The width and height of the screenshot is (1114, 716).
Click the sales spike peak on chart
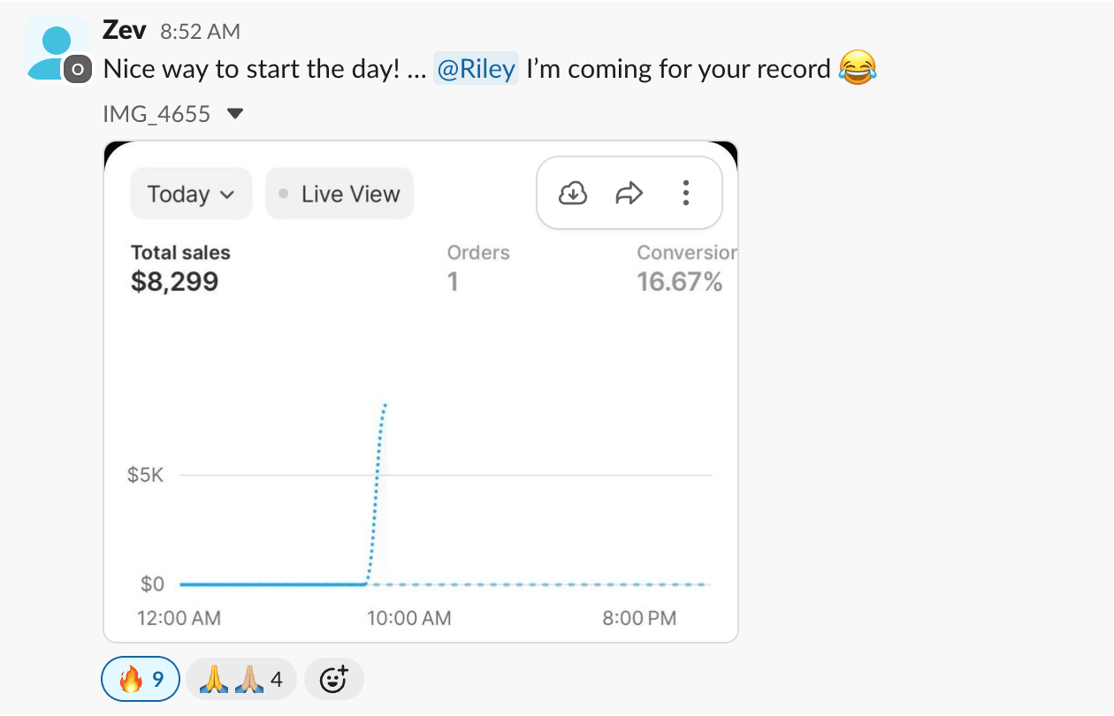(x=385, y=405)
